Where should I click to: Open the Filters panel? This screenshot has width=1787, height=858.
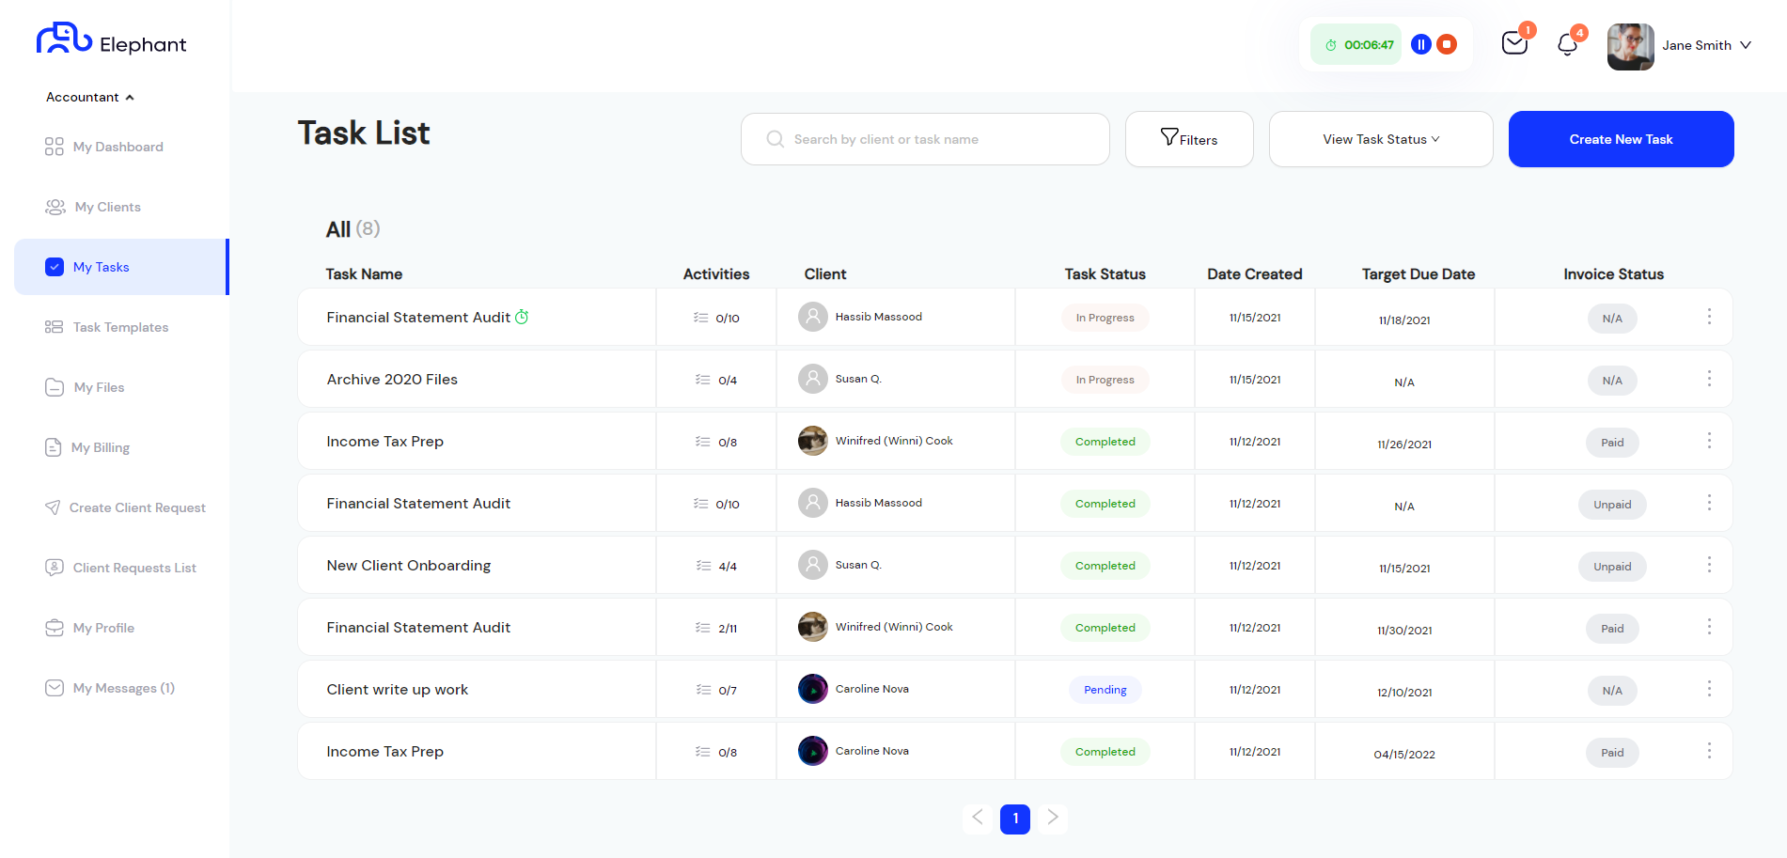(x=1188, y=139)
